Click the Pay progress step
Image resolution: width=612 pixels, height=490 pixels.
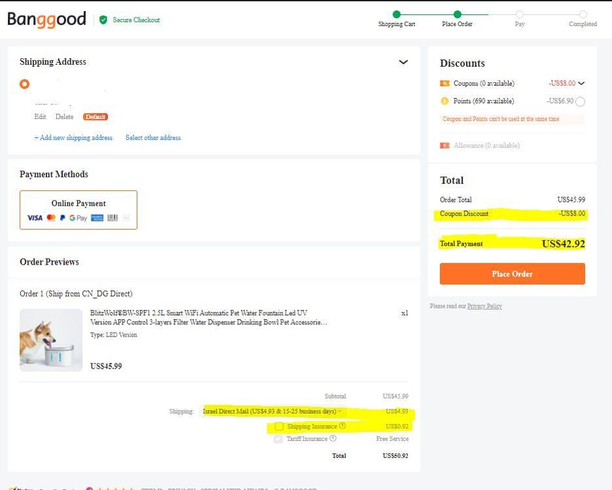[520, 19]
